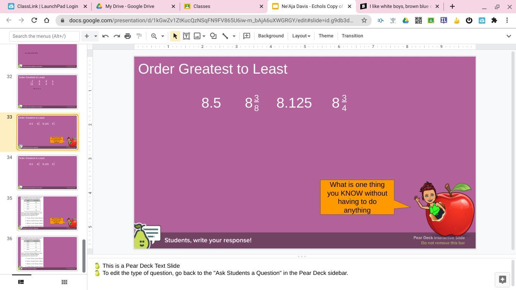Click the address bar URL
The image size is (516, 290).
coord(211,20)
